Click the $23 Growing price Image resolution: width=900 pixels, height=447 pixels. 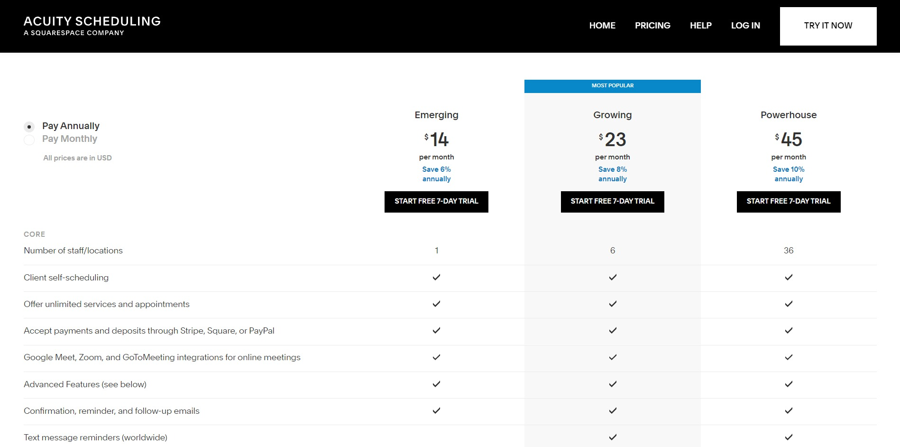click(x=612, y=139)
